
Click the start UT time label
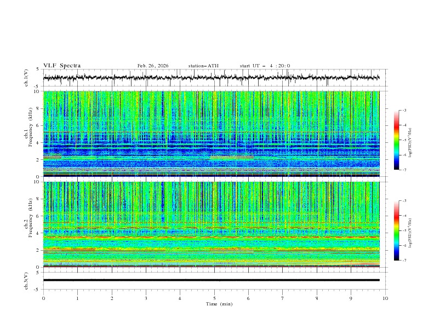(265, 66)
